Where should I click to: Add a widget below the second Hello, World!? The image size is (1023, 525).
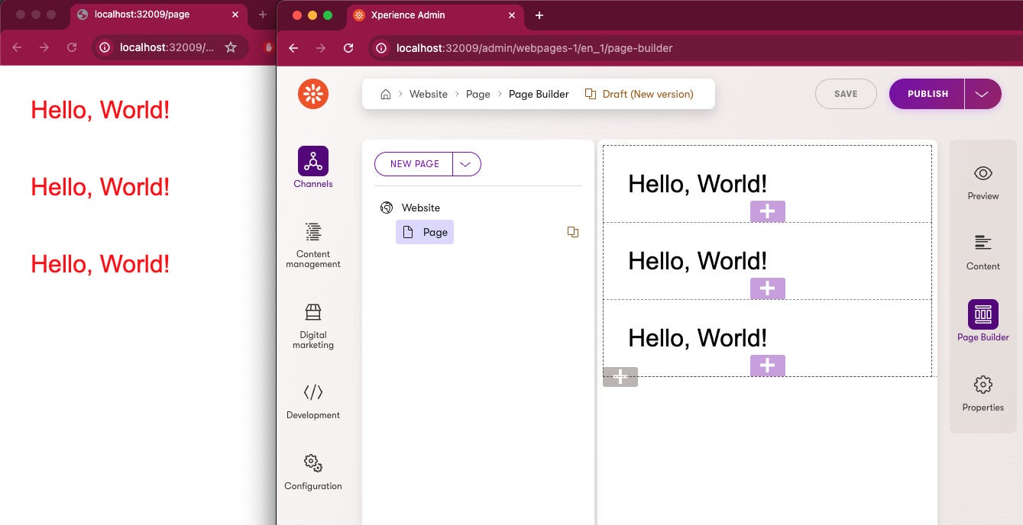point(767,288)
